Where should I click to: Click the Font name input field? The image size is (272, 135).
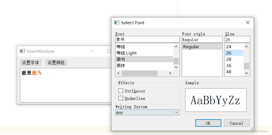[147, 39]
